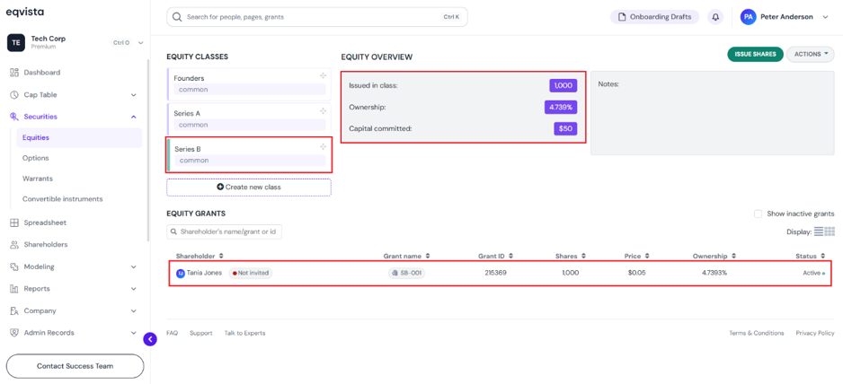Click the Cap Table pie icon
843x384 pixels.
[x=14, y=95]
